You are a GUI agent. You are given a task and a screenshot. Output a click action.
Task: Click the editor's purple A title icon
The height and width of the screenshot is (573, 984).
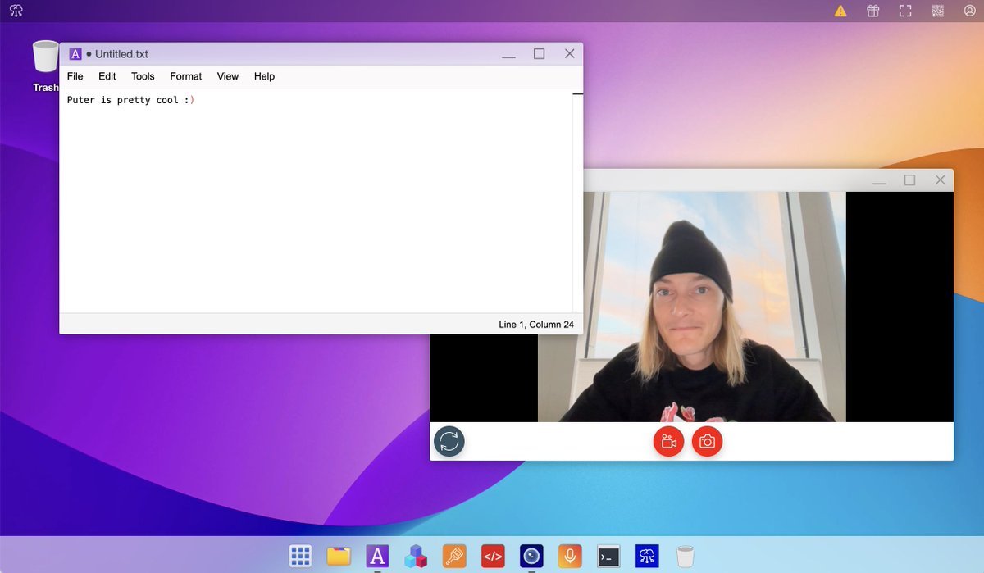pyautogui.click(x=75, y=54)
